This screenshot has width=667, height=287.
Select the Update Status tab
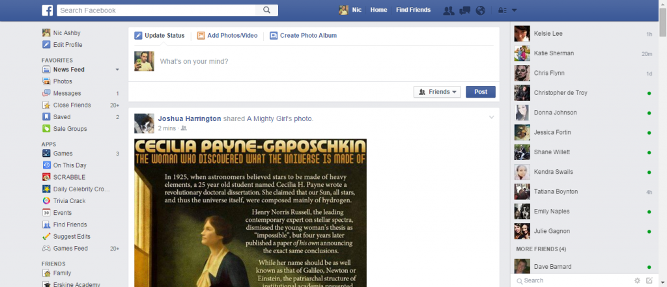tap(160, 36)
